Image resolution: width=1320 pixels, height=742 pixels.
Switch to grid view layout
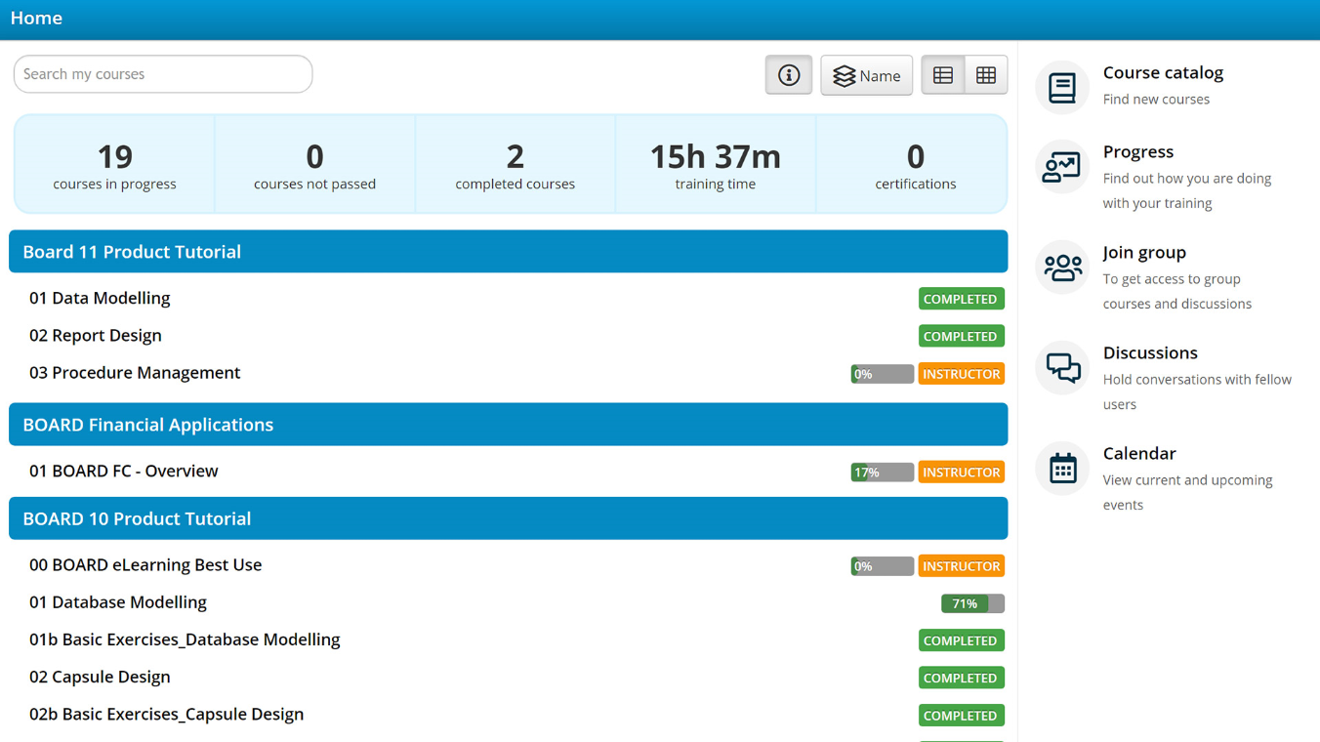point(986,75)
